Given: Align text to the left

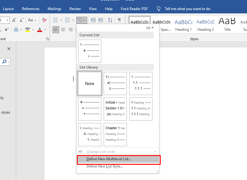Looking at the screenshot, I should [56, 30].
